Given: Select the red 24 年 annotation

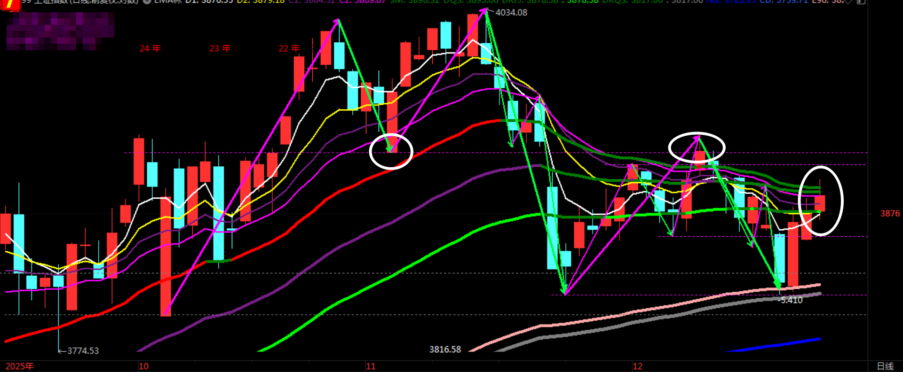Looking at the screenshot, I should pos(150,48).
